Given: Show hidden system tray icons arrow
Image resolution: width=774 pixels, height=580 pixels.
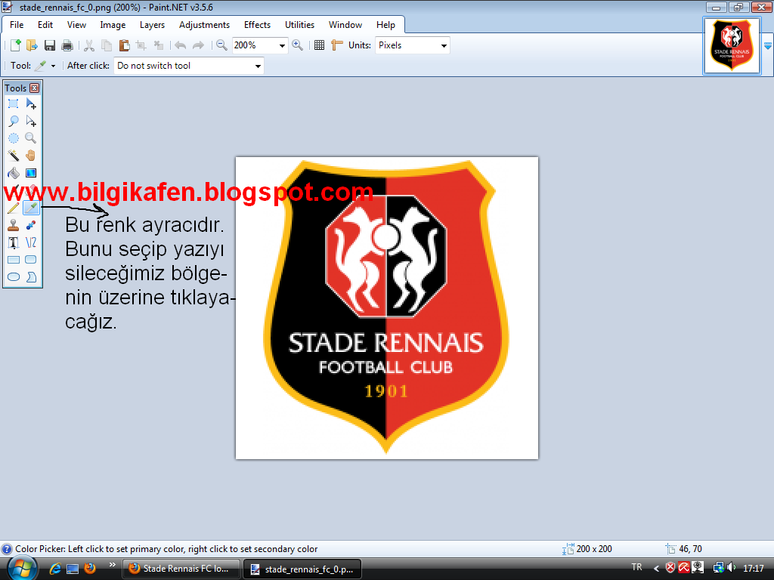Looking at the screenshot, I should 656,569.
